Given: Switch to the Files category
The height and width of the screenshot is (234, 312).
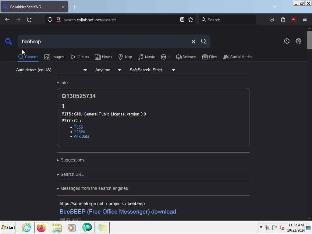Looking at the screenshot, I should pyautogui.click(x=210, y=57).
